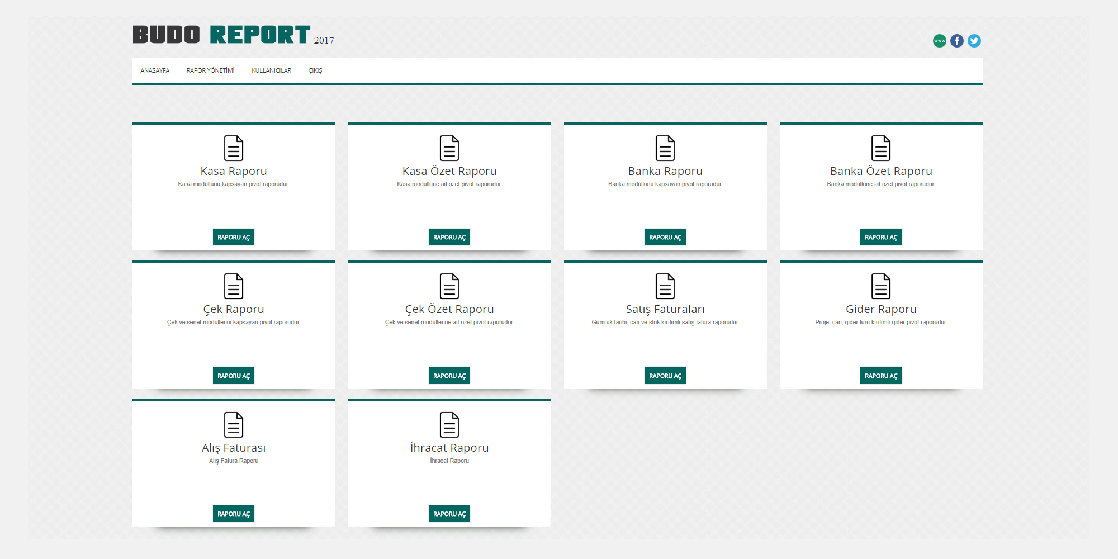Click the İhracat Raporu document icon
Viewport: 1118px width, 559px height.
pyautogui.click(x=449, y=425)
